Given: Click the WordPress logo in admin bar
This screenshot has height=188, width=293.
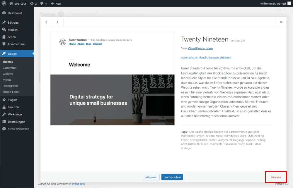Looking at the screenshot, I should [x=4, y=3].
